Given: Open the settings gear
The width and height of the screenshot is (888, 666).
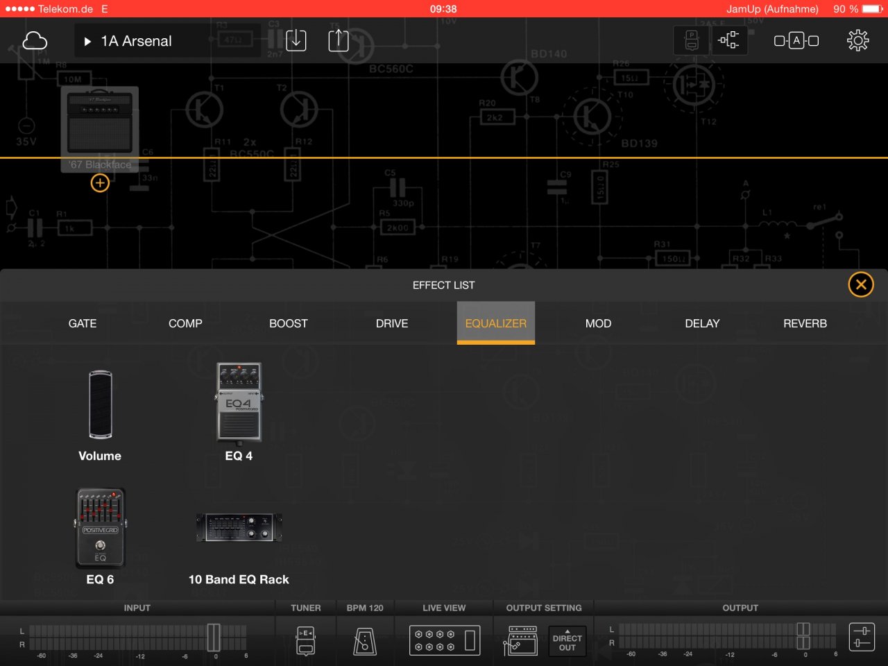Looking at the screenshot, I should 858,41.
